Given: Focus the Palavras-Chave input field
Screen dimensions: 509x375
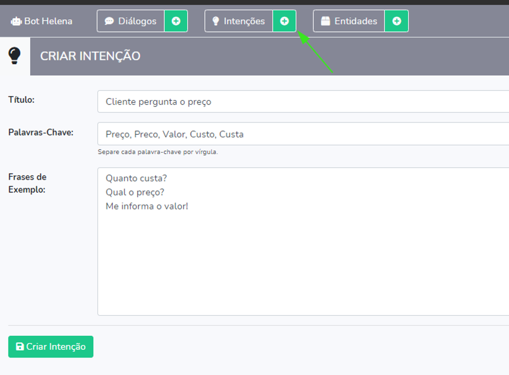Looking at the screenshot, I should (x=302, y=134).
